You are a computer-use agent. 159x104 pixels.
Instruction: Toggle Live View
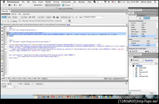point(41,17)
